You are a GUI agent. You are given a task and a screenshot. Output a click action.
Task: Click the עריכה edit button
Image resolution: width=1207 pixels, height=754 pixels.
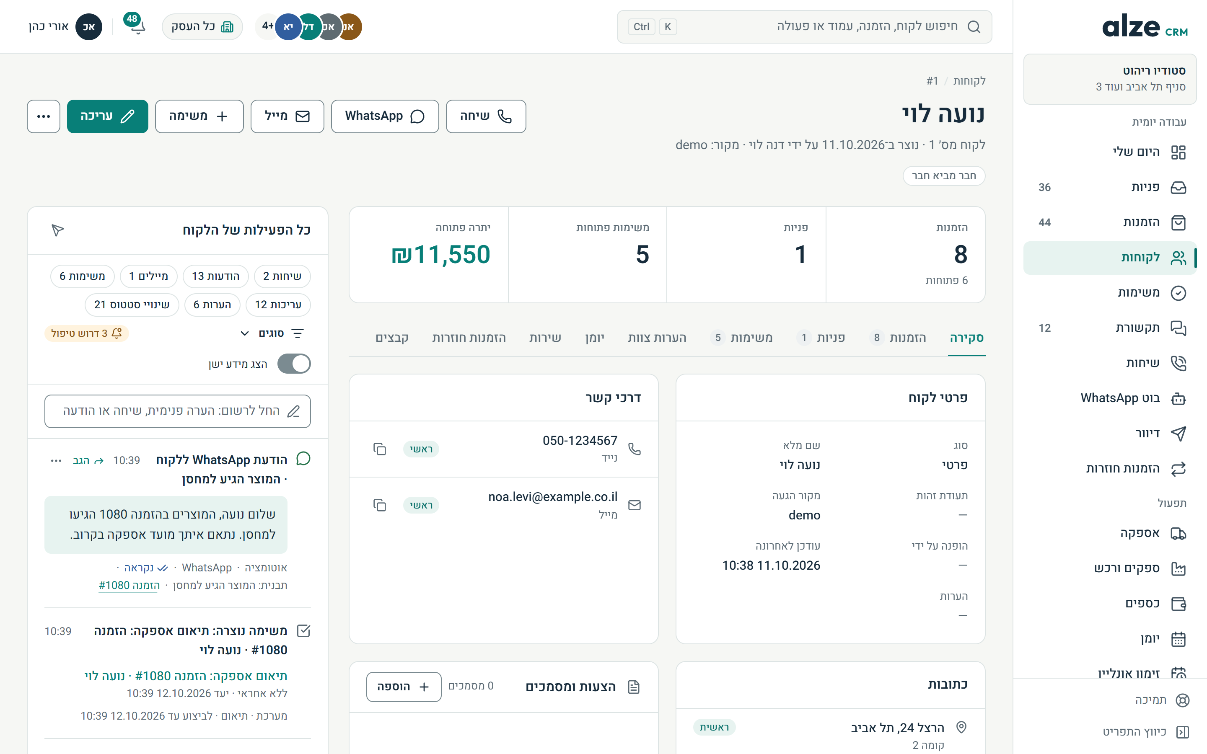[x=107, y=116]
